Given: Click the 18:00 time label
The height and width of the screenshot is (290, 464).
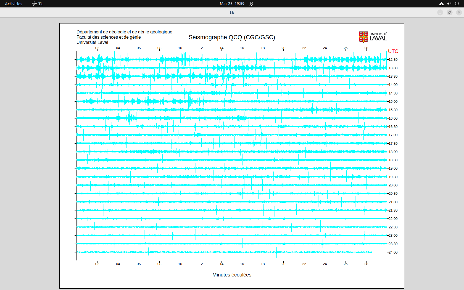Looking at the screenshot, I should click(393, 152).
